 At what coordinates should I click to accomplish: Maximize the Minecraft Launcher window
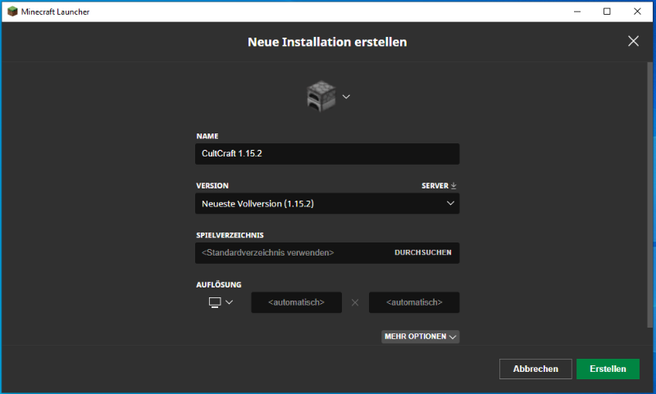(x=607, y=11)
